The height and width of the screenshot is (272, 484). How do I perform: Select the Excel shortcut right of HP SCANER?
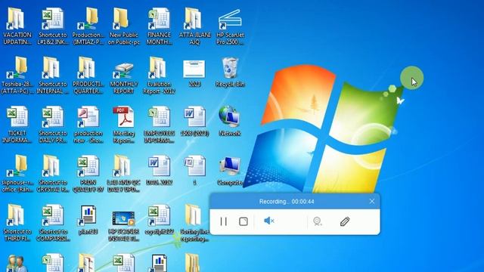coord(159,220)
